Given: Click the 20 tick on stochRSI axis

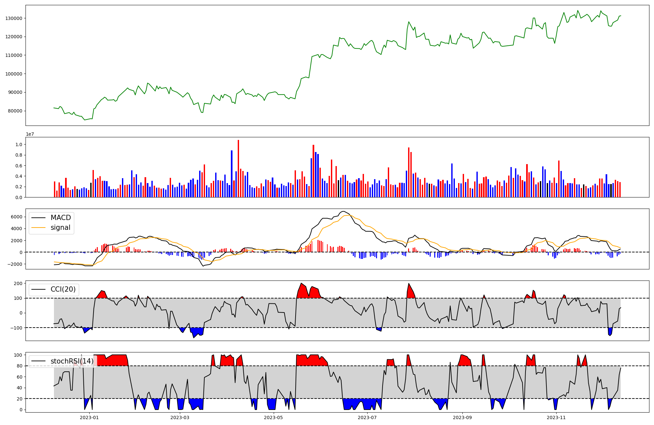Looking at the screenshot, I should [x=19, y=399].
